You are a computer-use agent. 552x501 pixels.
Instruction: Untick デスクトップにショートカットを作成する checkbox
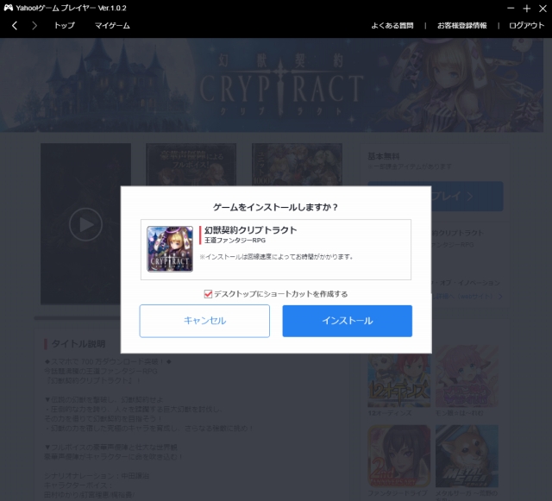pyautogui.click(x=208, y=294)
